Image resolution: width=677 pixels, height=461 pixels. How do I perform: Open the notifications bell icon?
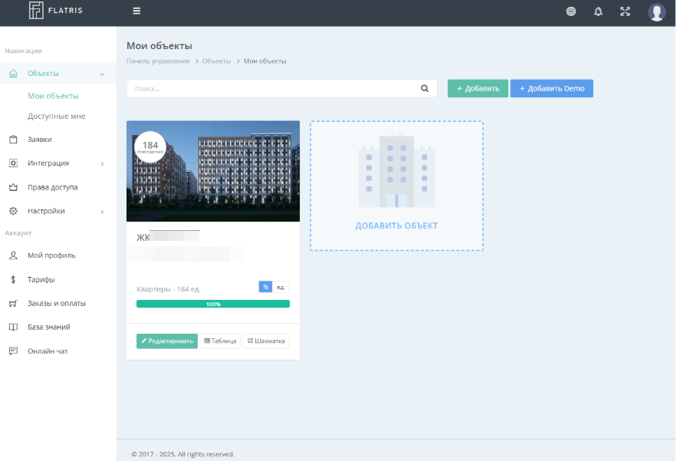click(598, 12)
